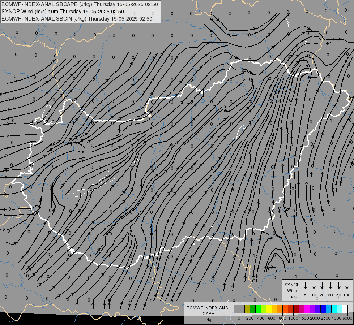Viewport: 354px width, 325px height.
Task: Click the 2500 tick on CAPE scale
Action: [326, 318]
